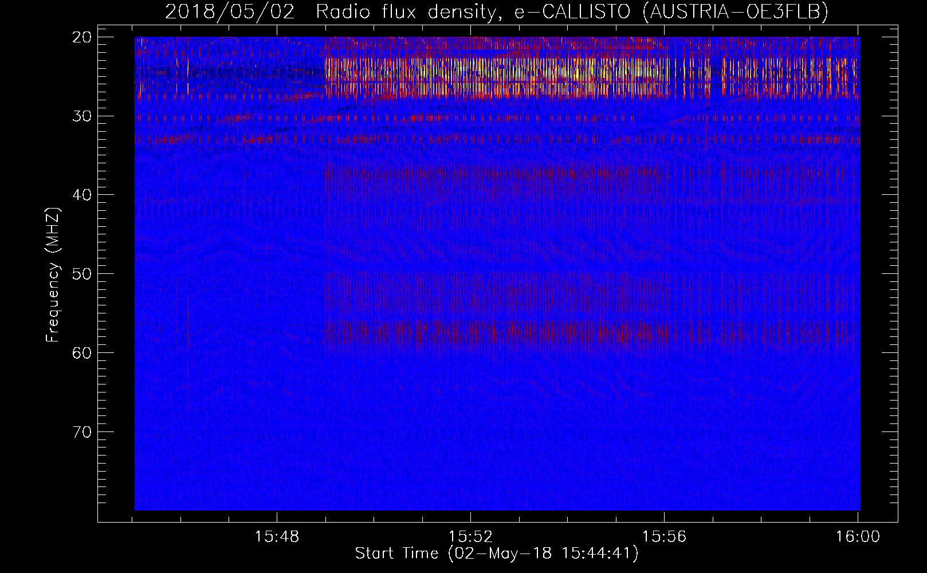
Task: Click the 15:48 time tick label
Action: click(x=277, y=537)
